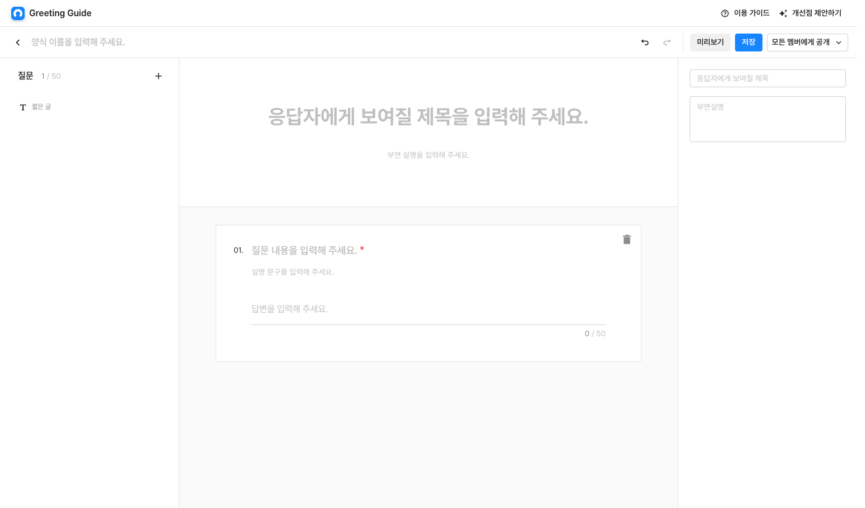Screen dimensions: 865x508
Task: Select the T icon beside 짧은 글
Action: click(x=23, y=107)
